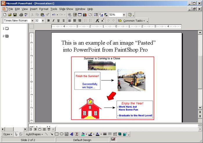Click the Paste clipboard icon

tap(42, 15)
